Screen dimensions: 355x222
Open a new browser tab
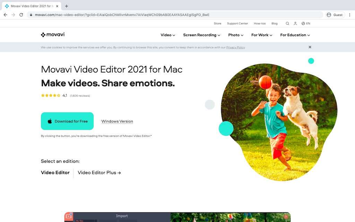coord(67,6)
